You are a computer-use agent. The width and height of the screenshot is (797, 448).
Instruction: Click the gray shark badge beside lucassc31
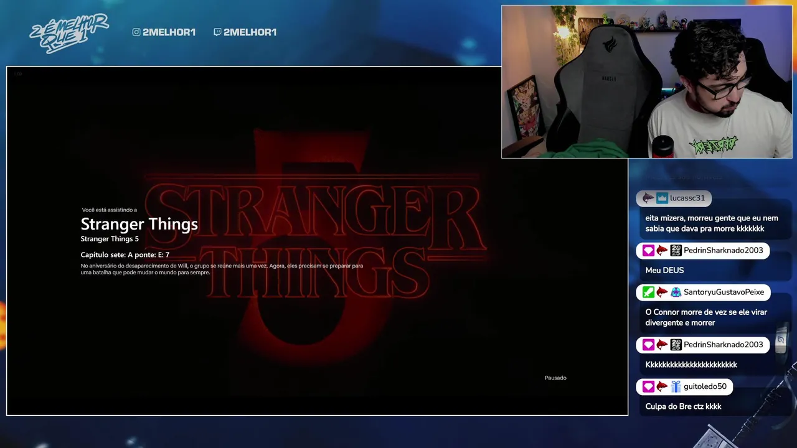pos(648,198)
